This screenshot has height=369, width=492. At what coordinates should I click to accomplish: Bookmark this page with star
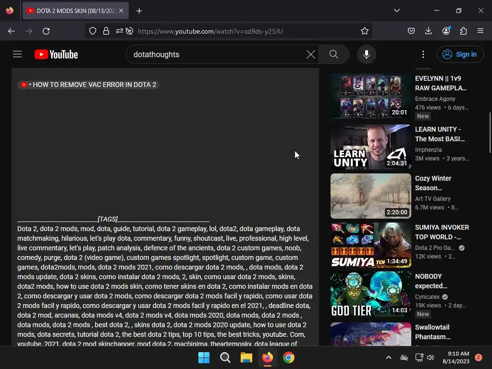364,31
